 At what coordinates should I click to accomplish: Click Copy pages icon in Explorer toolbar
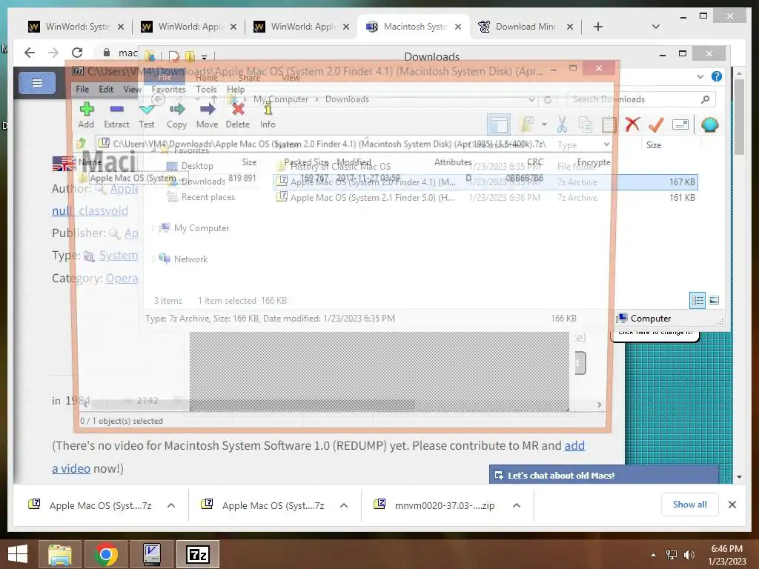586,124
